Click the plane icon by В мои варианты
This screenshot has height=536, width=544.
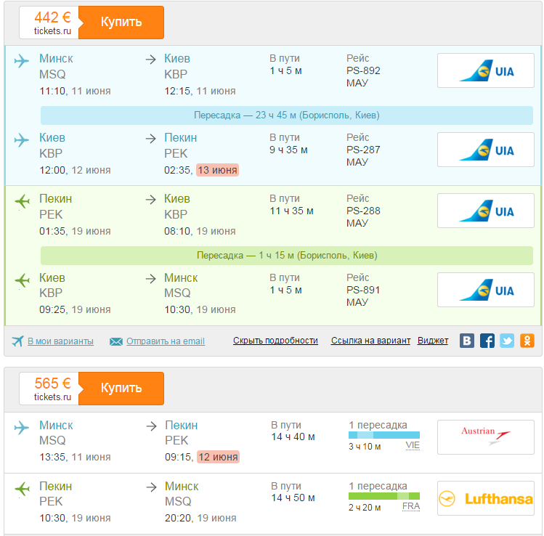click(17, 341)
